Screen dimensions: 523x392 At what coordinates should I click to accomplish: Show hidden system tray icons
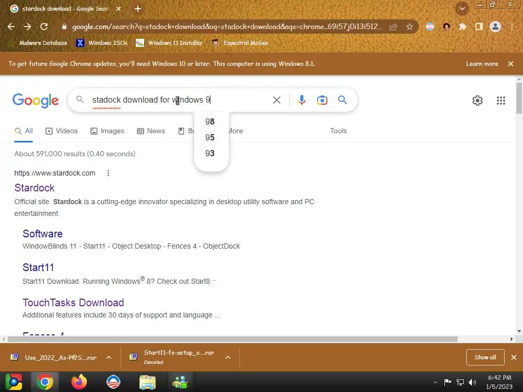[435, 382]
